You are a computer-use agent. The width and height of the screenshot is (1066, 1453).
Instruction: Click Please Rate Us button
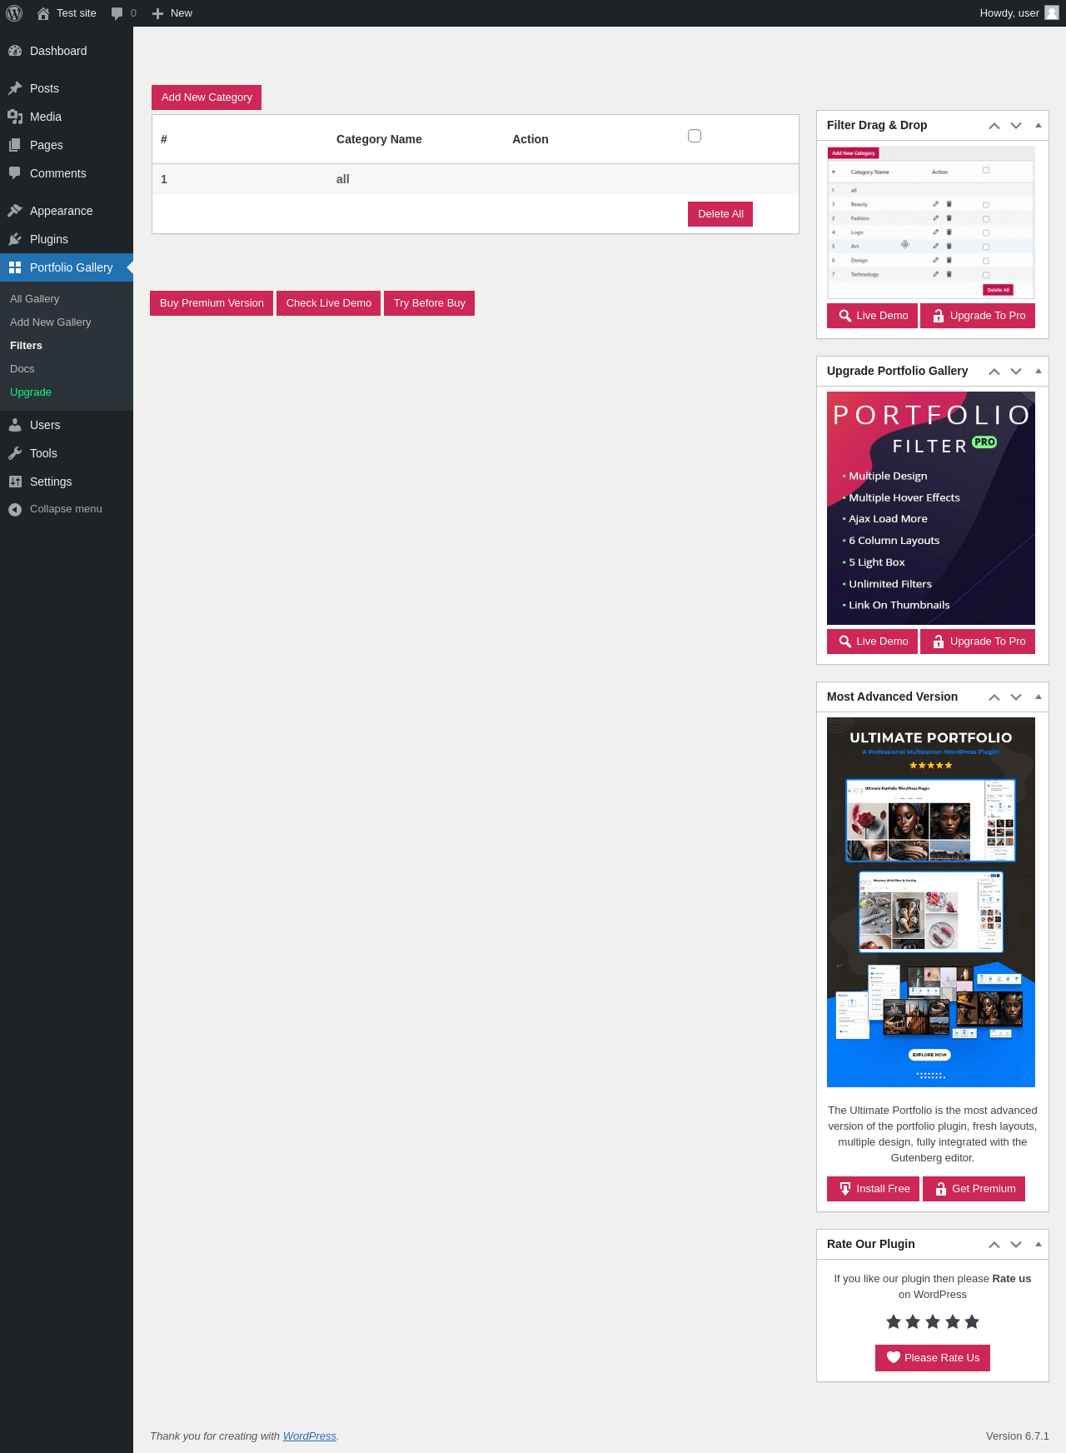click(933, 1358)
